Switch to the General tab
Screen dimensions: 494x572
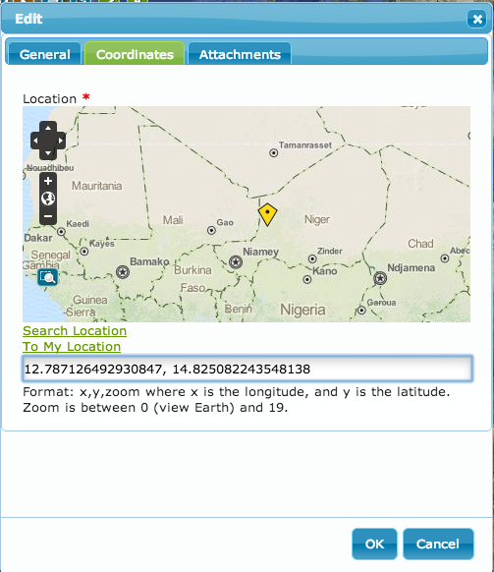(x=45, y=54)
